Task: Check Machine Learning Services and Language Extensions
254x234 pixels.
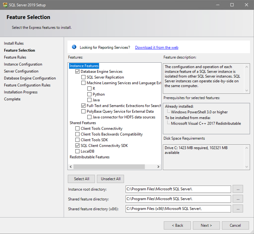Action: click(83, 83)
